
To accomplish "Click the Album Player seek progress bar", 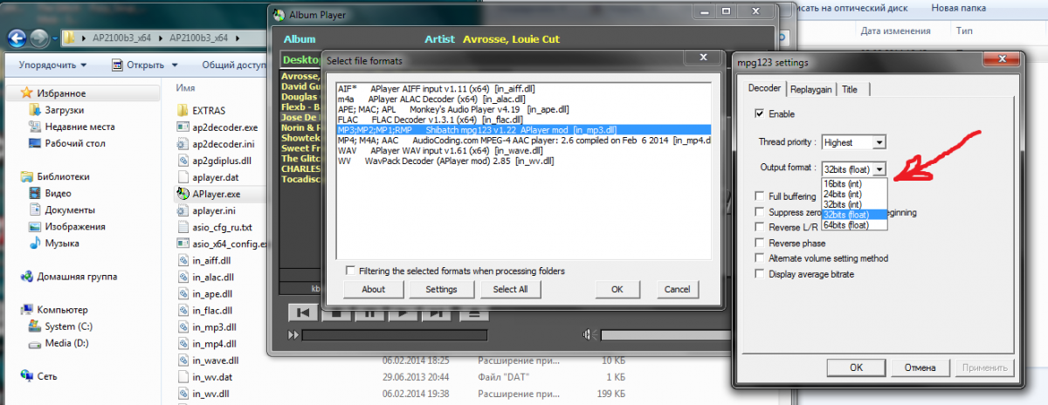I will tap(394, 335).
